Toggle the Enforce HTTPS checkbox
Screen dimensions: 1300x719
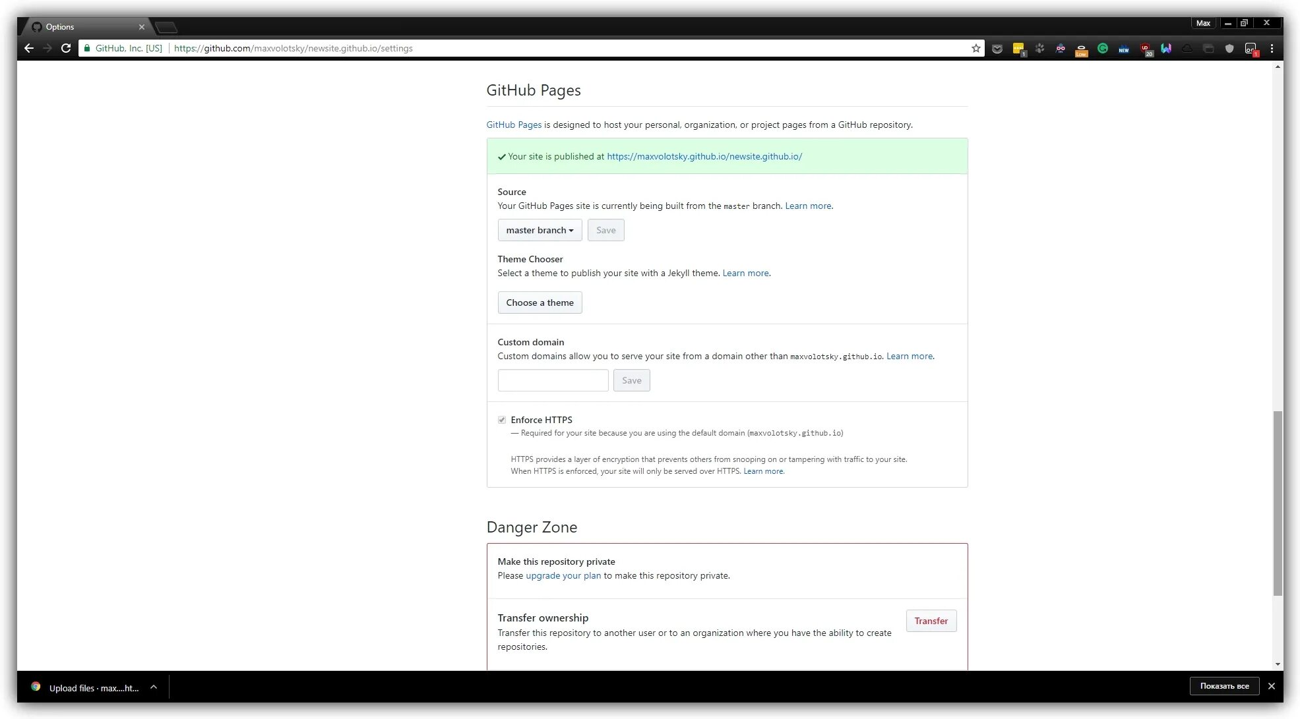[x=501, y=419]
